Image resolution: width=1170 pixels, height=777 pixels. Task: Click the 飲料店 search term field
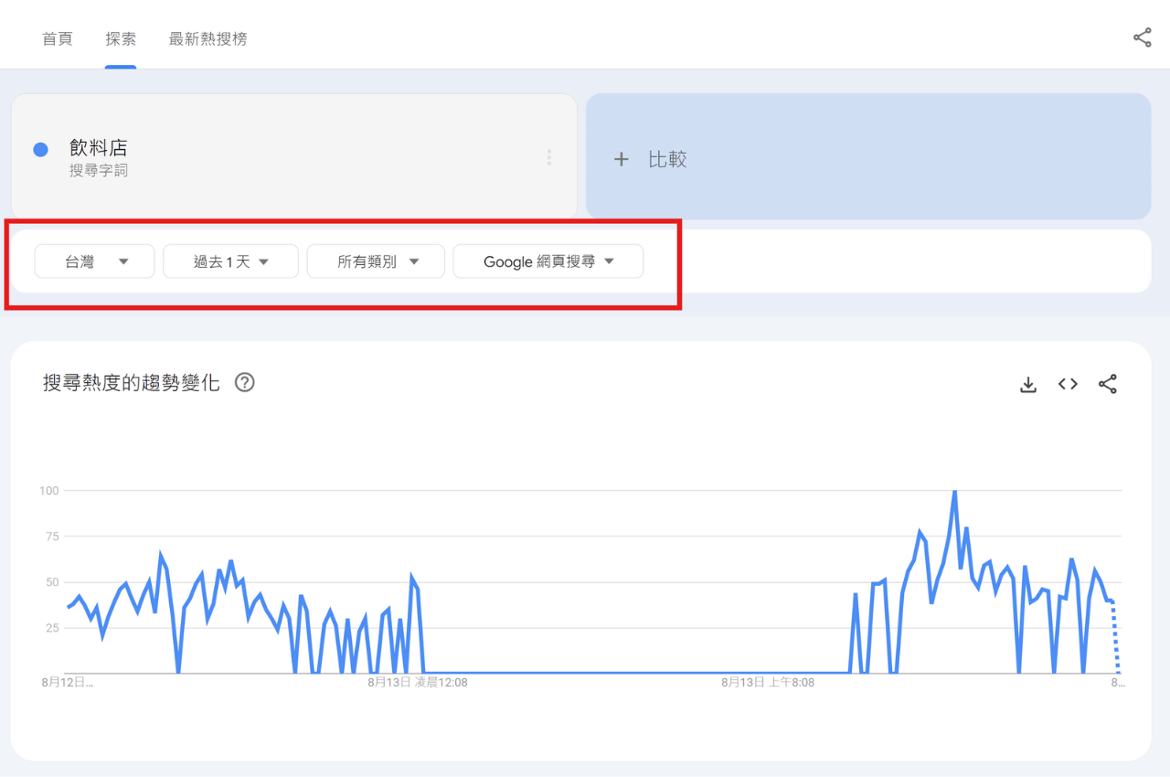(x=293, y=156)
